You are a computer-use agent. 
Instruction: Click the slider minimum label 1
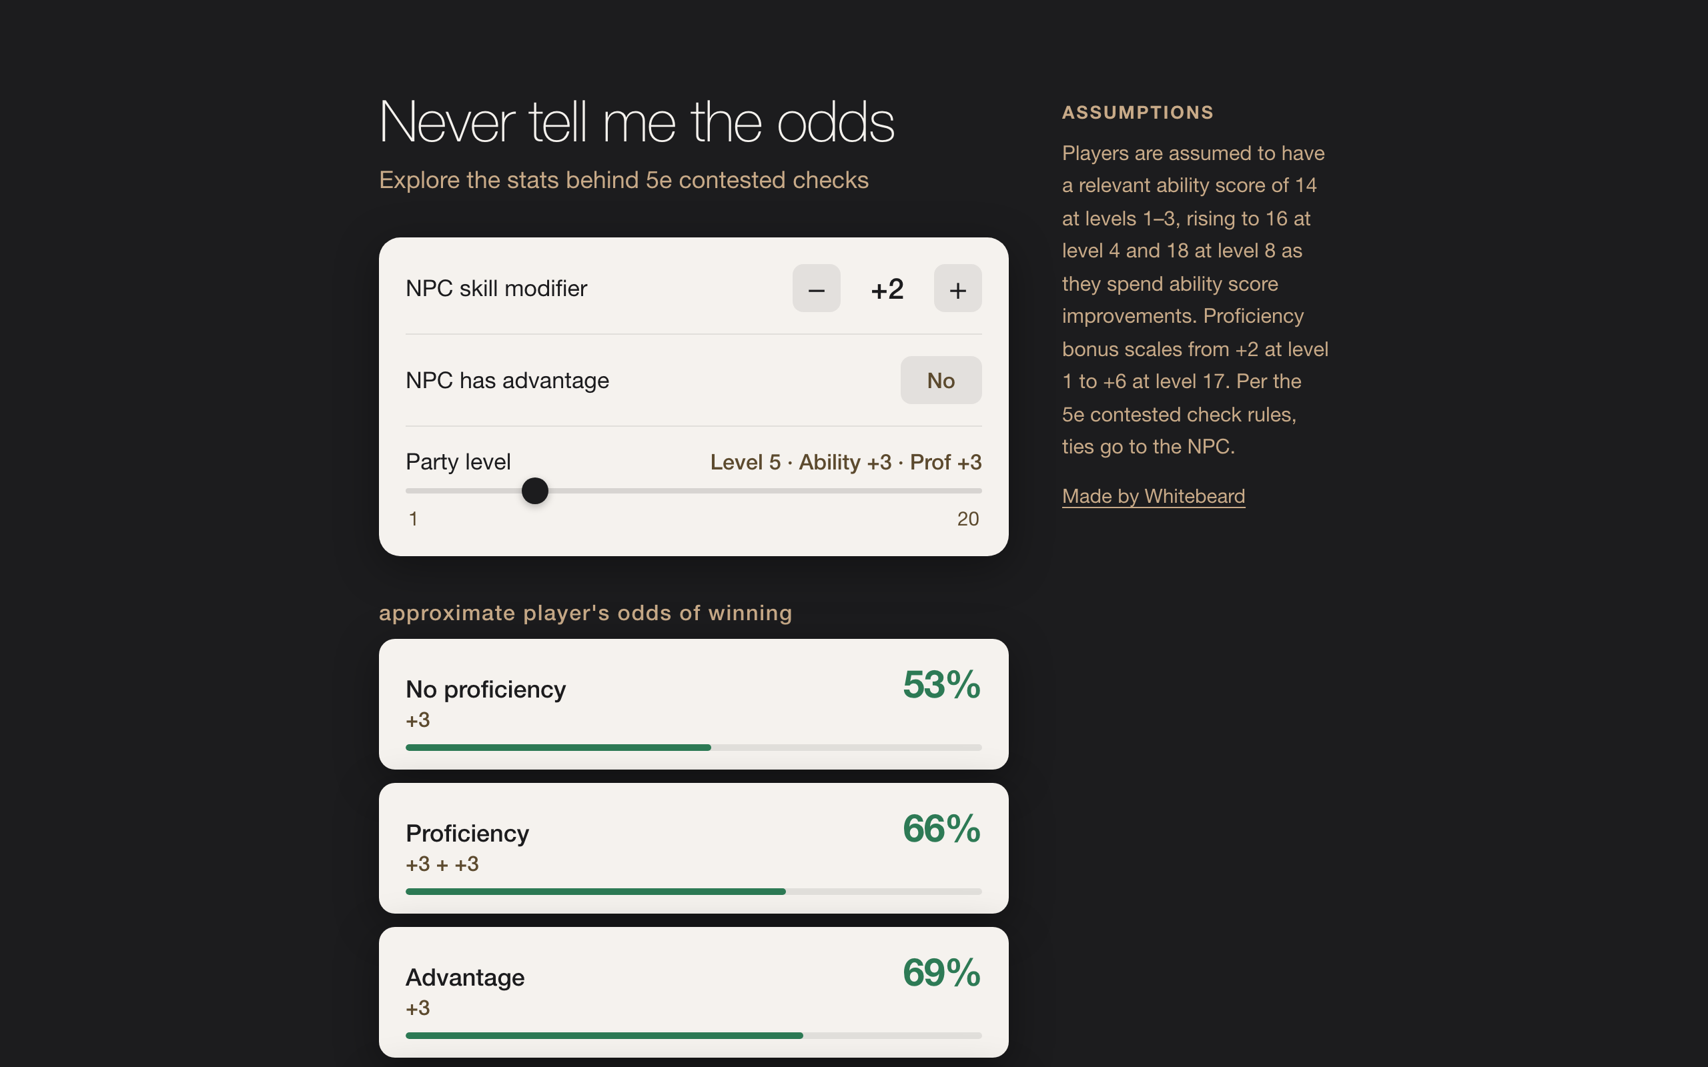(x=414, y=519)
